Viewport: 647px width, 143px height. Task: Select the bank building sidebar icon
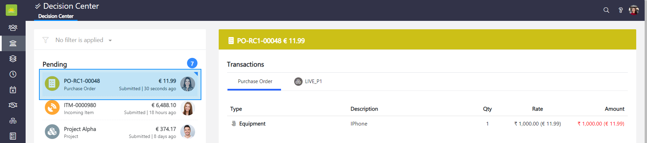(x=13, y=43)
